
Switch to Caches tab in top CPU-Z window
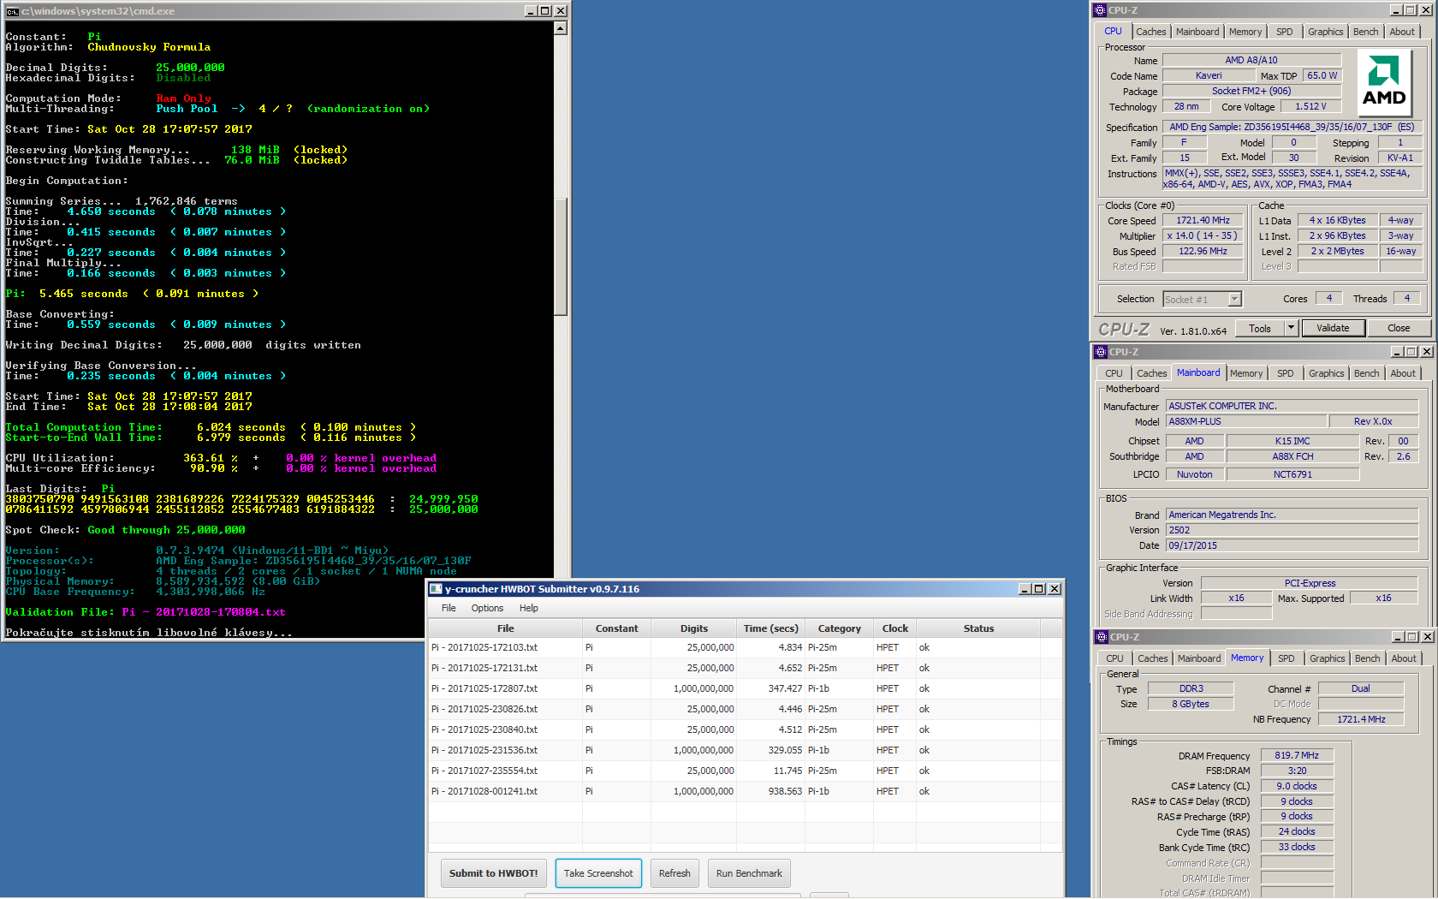(1151, 32)
